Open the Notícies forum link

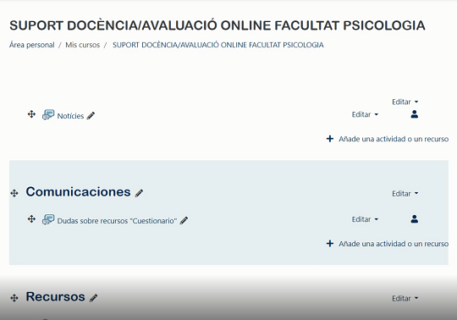70,116
